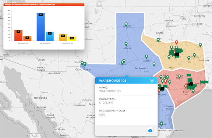This screenshot has width=212, height=138.
Task: Click the chart title bar header
Action: pyautogui.click(x=44, y=4)
